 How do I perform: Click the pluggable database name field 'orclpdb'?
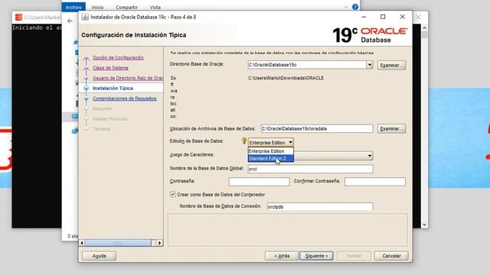(x=320, y=207)
